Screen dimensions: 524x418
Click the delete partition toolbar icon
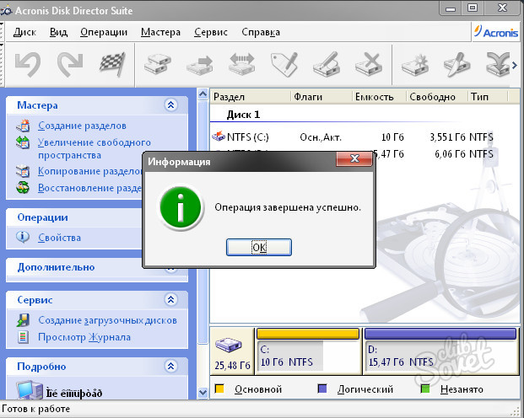pos(369,64)
